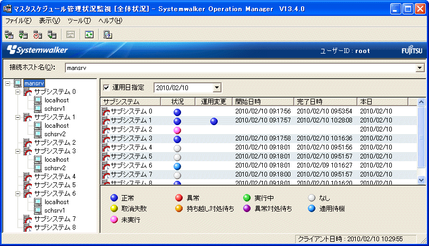The height and width of the screenshot is (246, 429).
Task: Click the orange 持ち越し対処待ち legend ball
Action: [179, 208]
